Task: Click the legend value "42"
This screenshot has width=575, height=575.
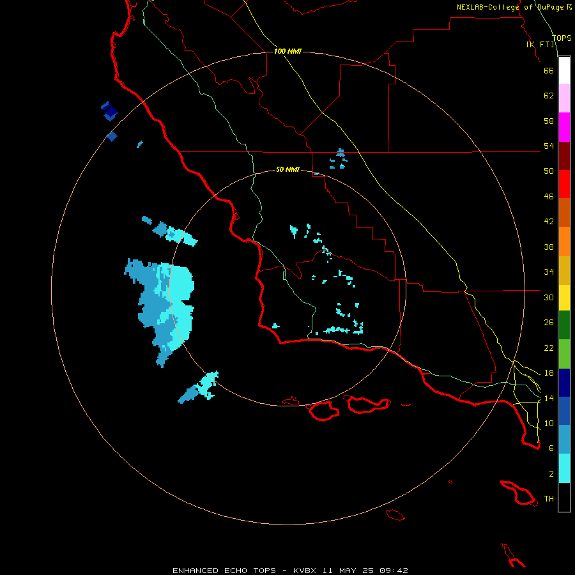Action: pyautogui.click(x=549, y=222)
